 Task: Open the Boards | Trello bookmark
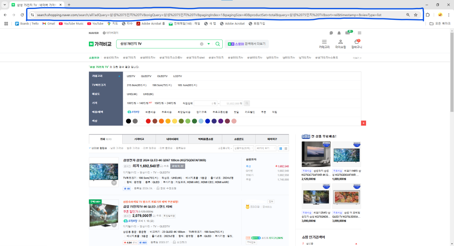pos(27,24)
